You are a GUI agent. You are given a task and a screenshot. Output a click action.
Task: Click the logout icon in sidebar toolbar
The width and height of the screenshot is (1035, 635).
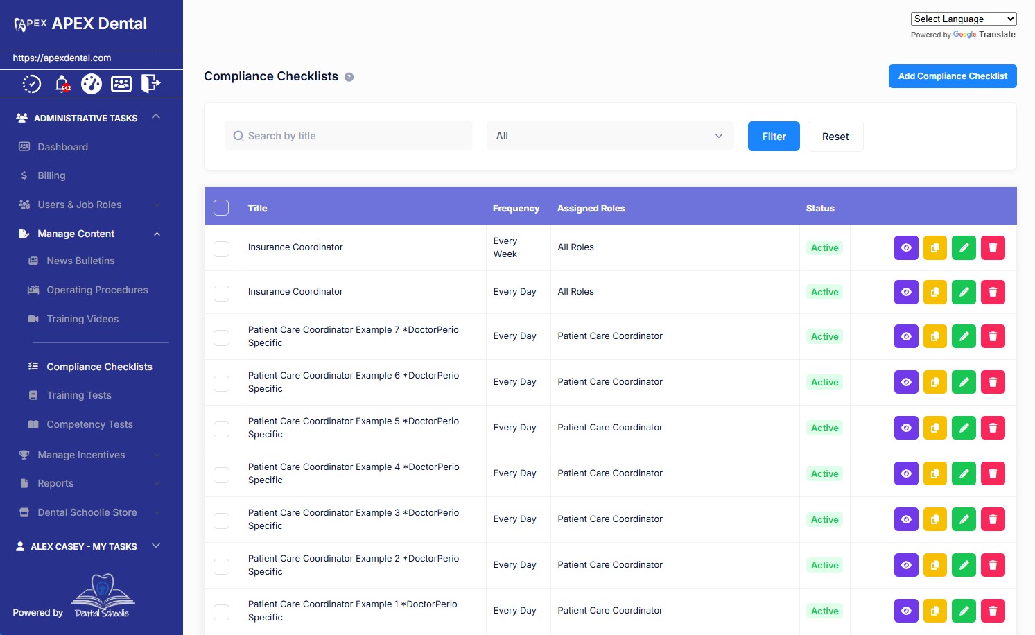pos(150,84)
